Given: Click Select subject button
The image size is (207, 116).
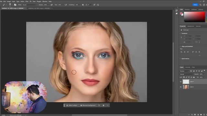Looking at the screenshot, I should [x=72, y=105].
